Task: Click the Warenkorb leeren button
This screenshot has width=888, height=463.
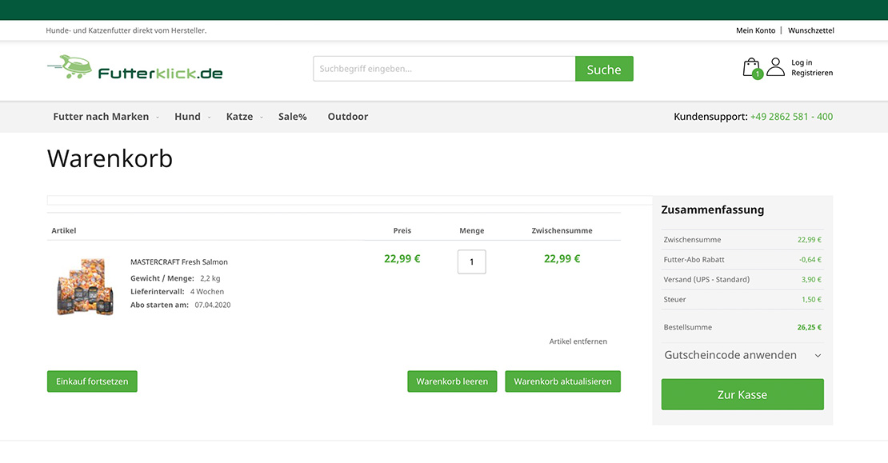Action: [452, 381]
